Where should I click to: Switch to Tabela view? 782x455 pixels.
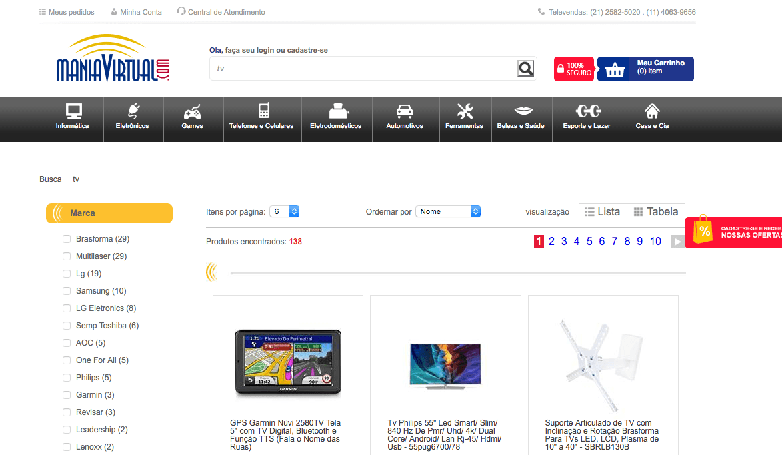pyautogui.click(x=656, y=212)
